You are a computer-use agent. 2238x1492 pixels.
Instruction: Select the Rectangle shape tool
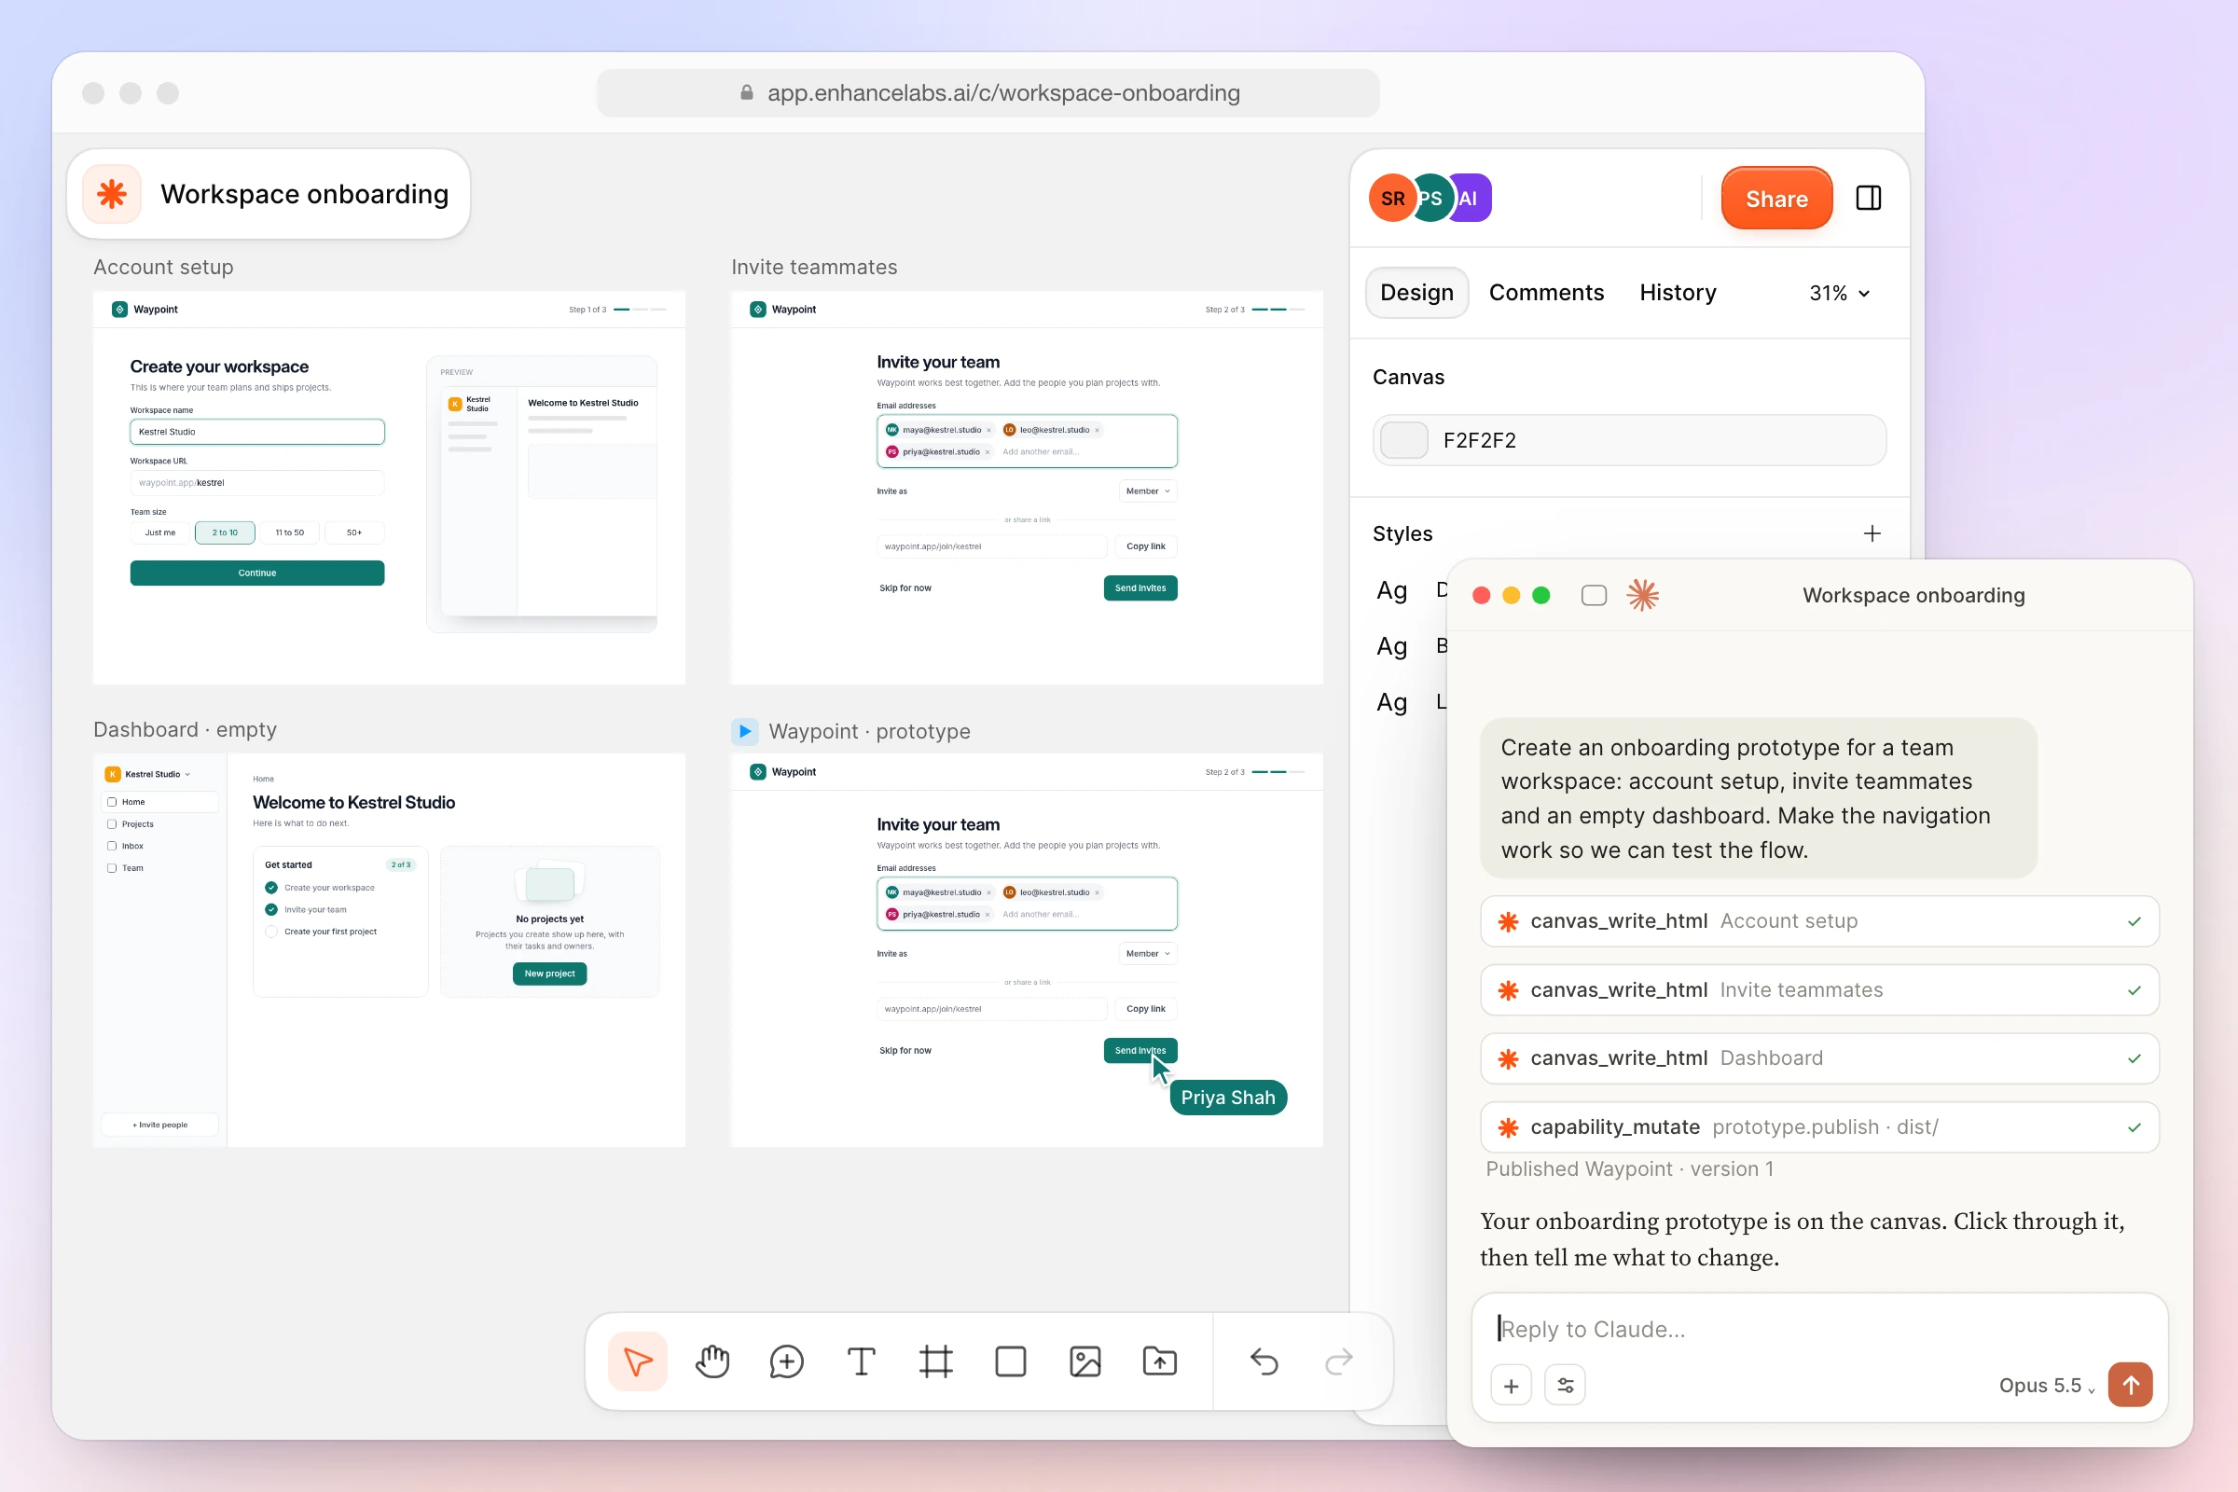[x=1011, y=1361]
